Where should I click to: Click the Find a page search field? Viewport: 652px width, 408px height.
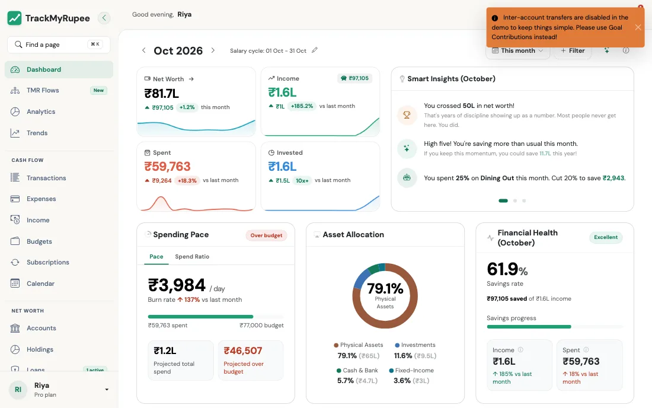point(59,44)
